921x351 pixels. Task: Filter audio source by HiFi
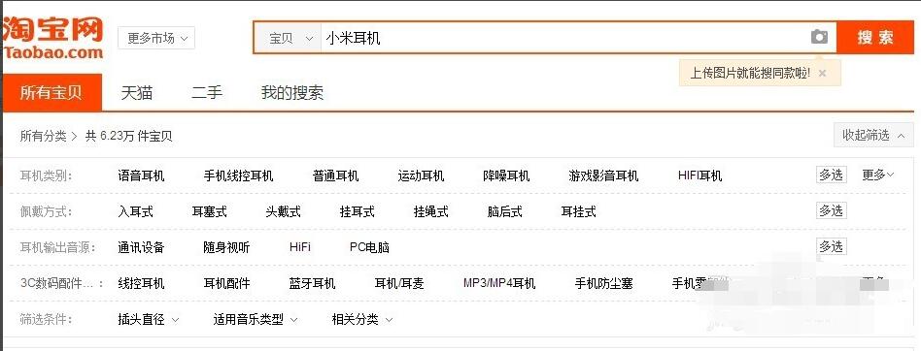coord(300,247)
